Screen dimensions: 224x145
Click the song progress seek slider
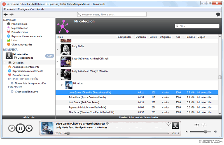click(x=116, y=133)
